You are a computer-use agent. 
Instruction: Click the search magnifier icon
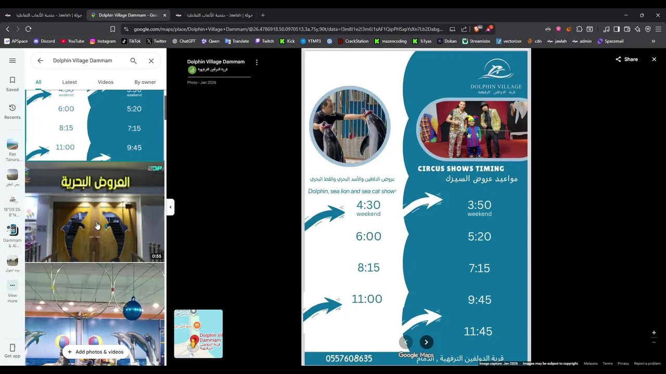(x=133, y=61)
